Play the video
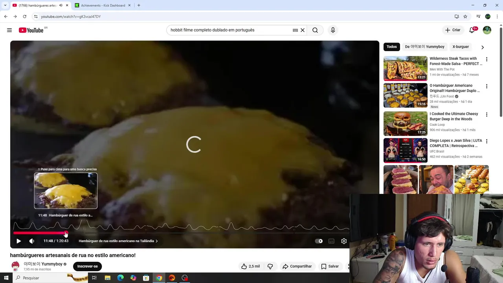The width and height of the screenshot is (503, 283). pos(18,241)
